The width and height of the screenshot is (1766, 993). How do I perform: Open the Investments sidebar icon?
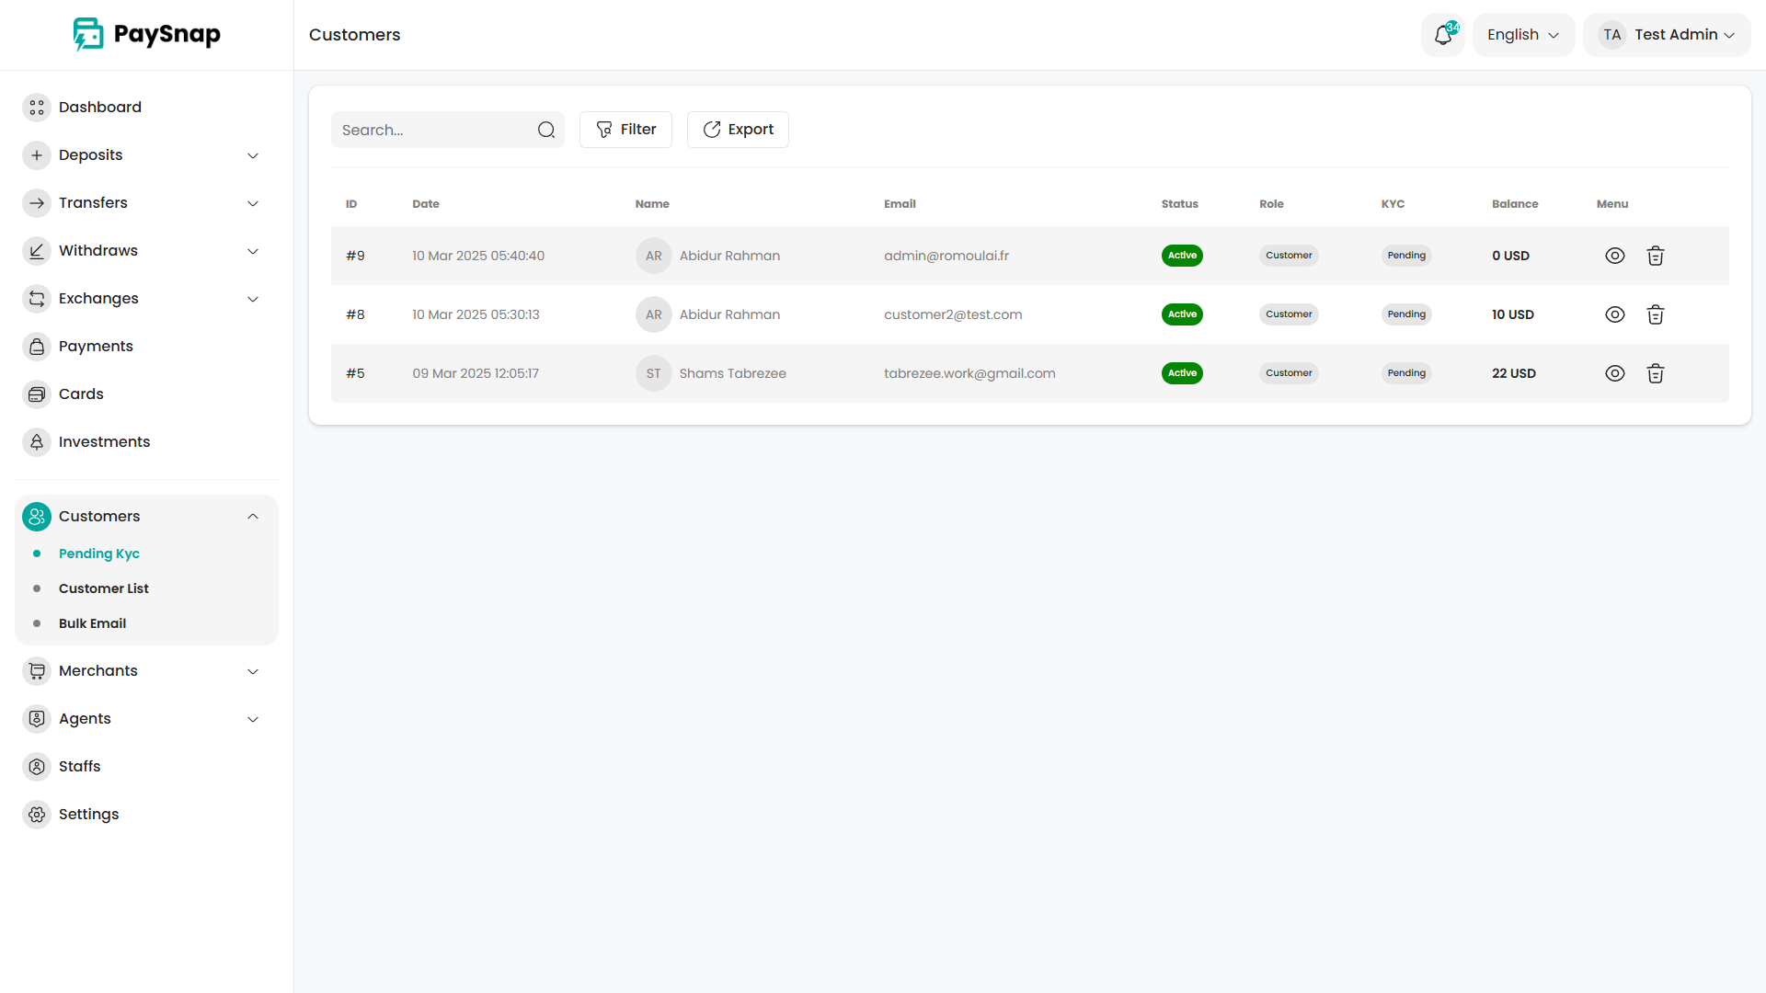click(x=37, y=441)
